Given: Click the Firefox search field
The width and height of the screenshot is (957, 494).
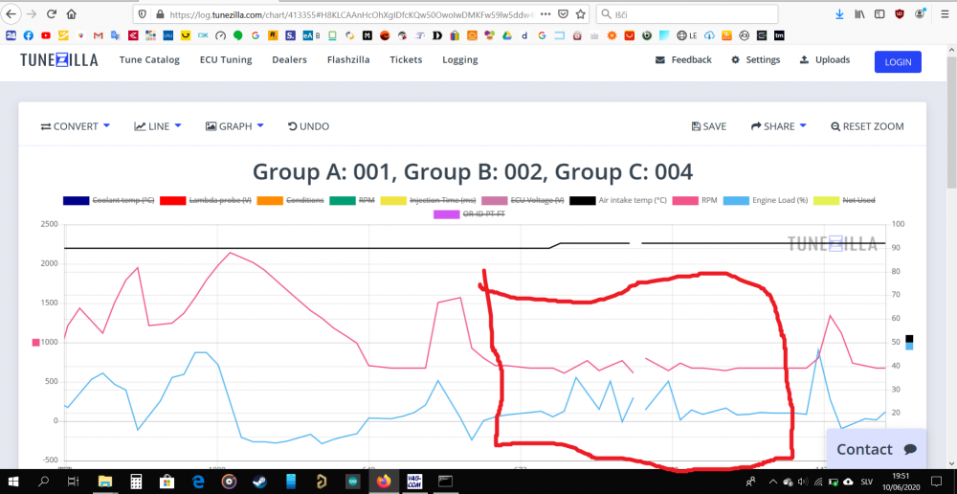Looking at the screenshot, I should tap(686, 13).
